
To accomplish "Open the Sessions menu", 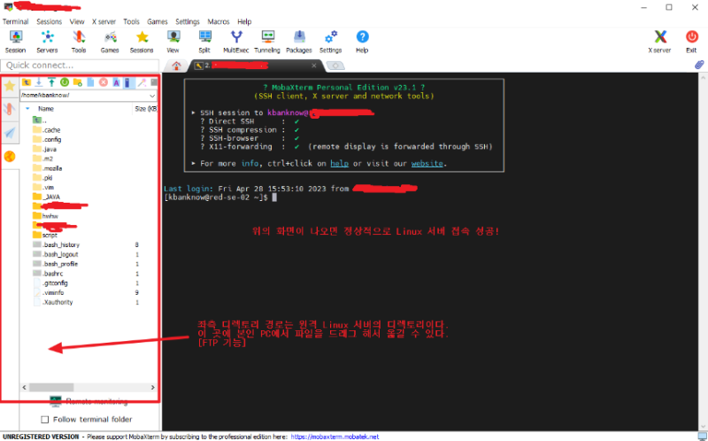I will 50,21.
